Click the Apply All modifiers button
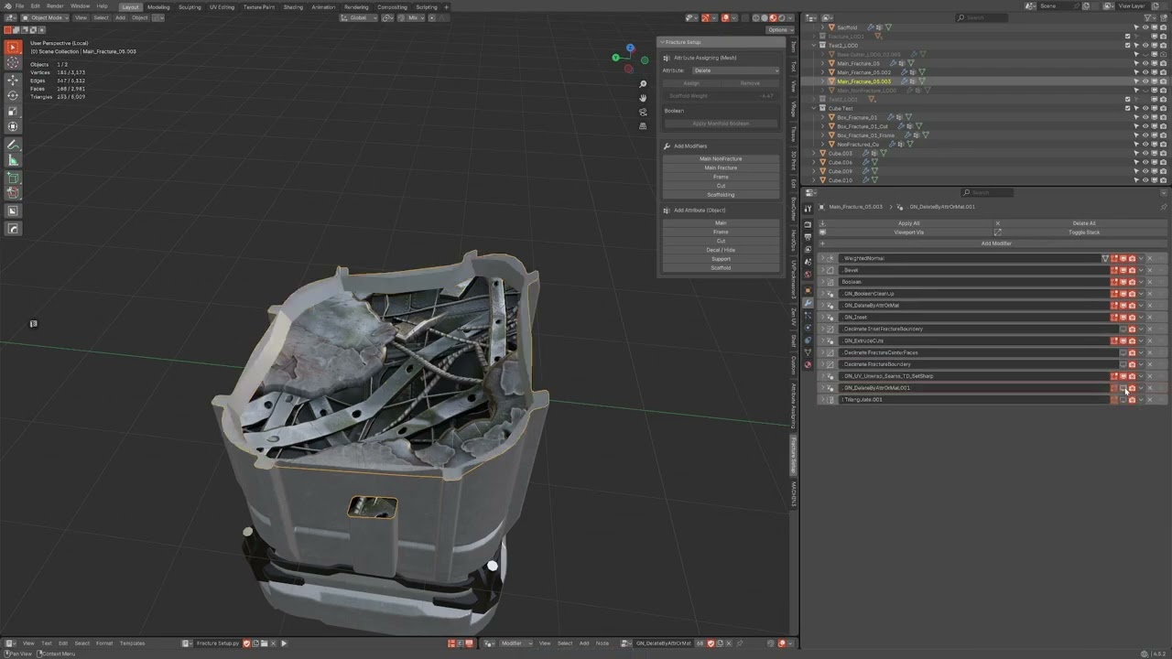 click(x=908, y=223)
